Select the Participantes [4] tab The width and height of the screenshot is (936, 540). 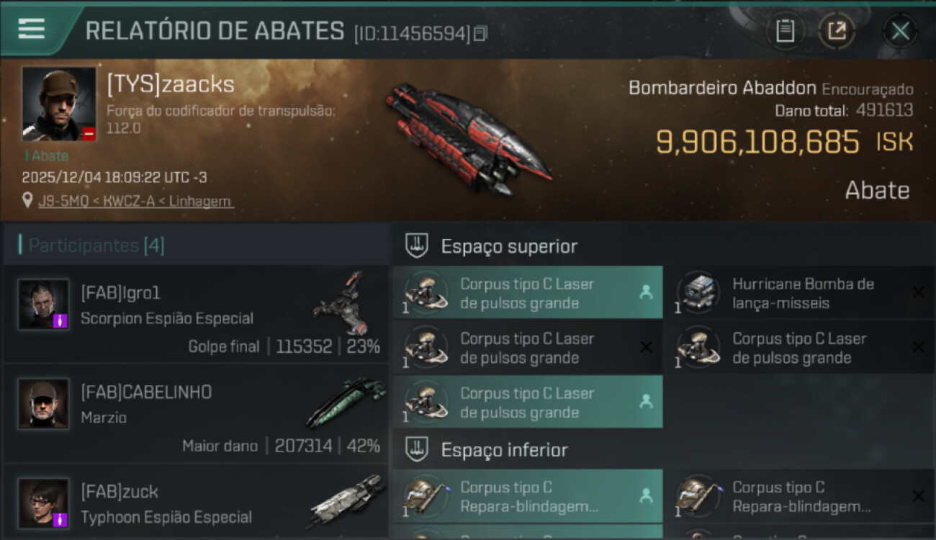(96, 246)
